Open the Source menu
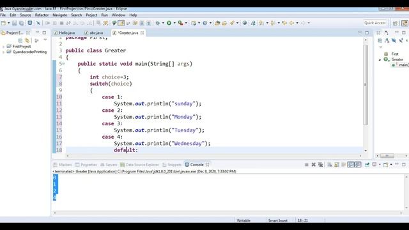Image resolution: width=409 pixels, height=230 pixels. click(x=26, y=15)
